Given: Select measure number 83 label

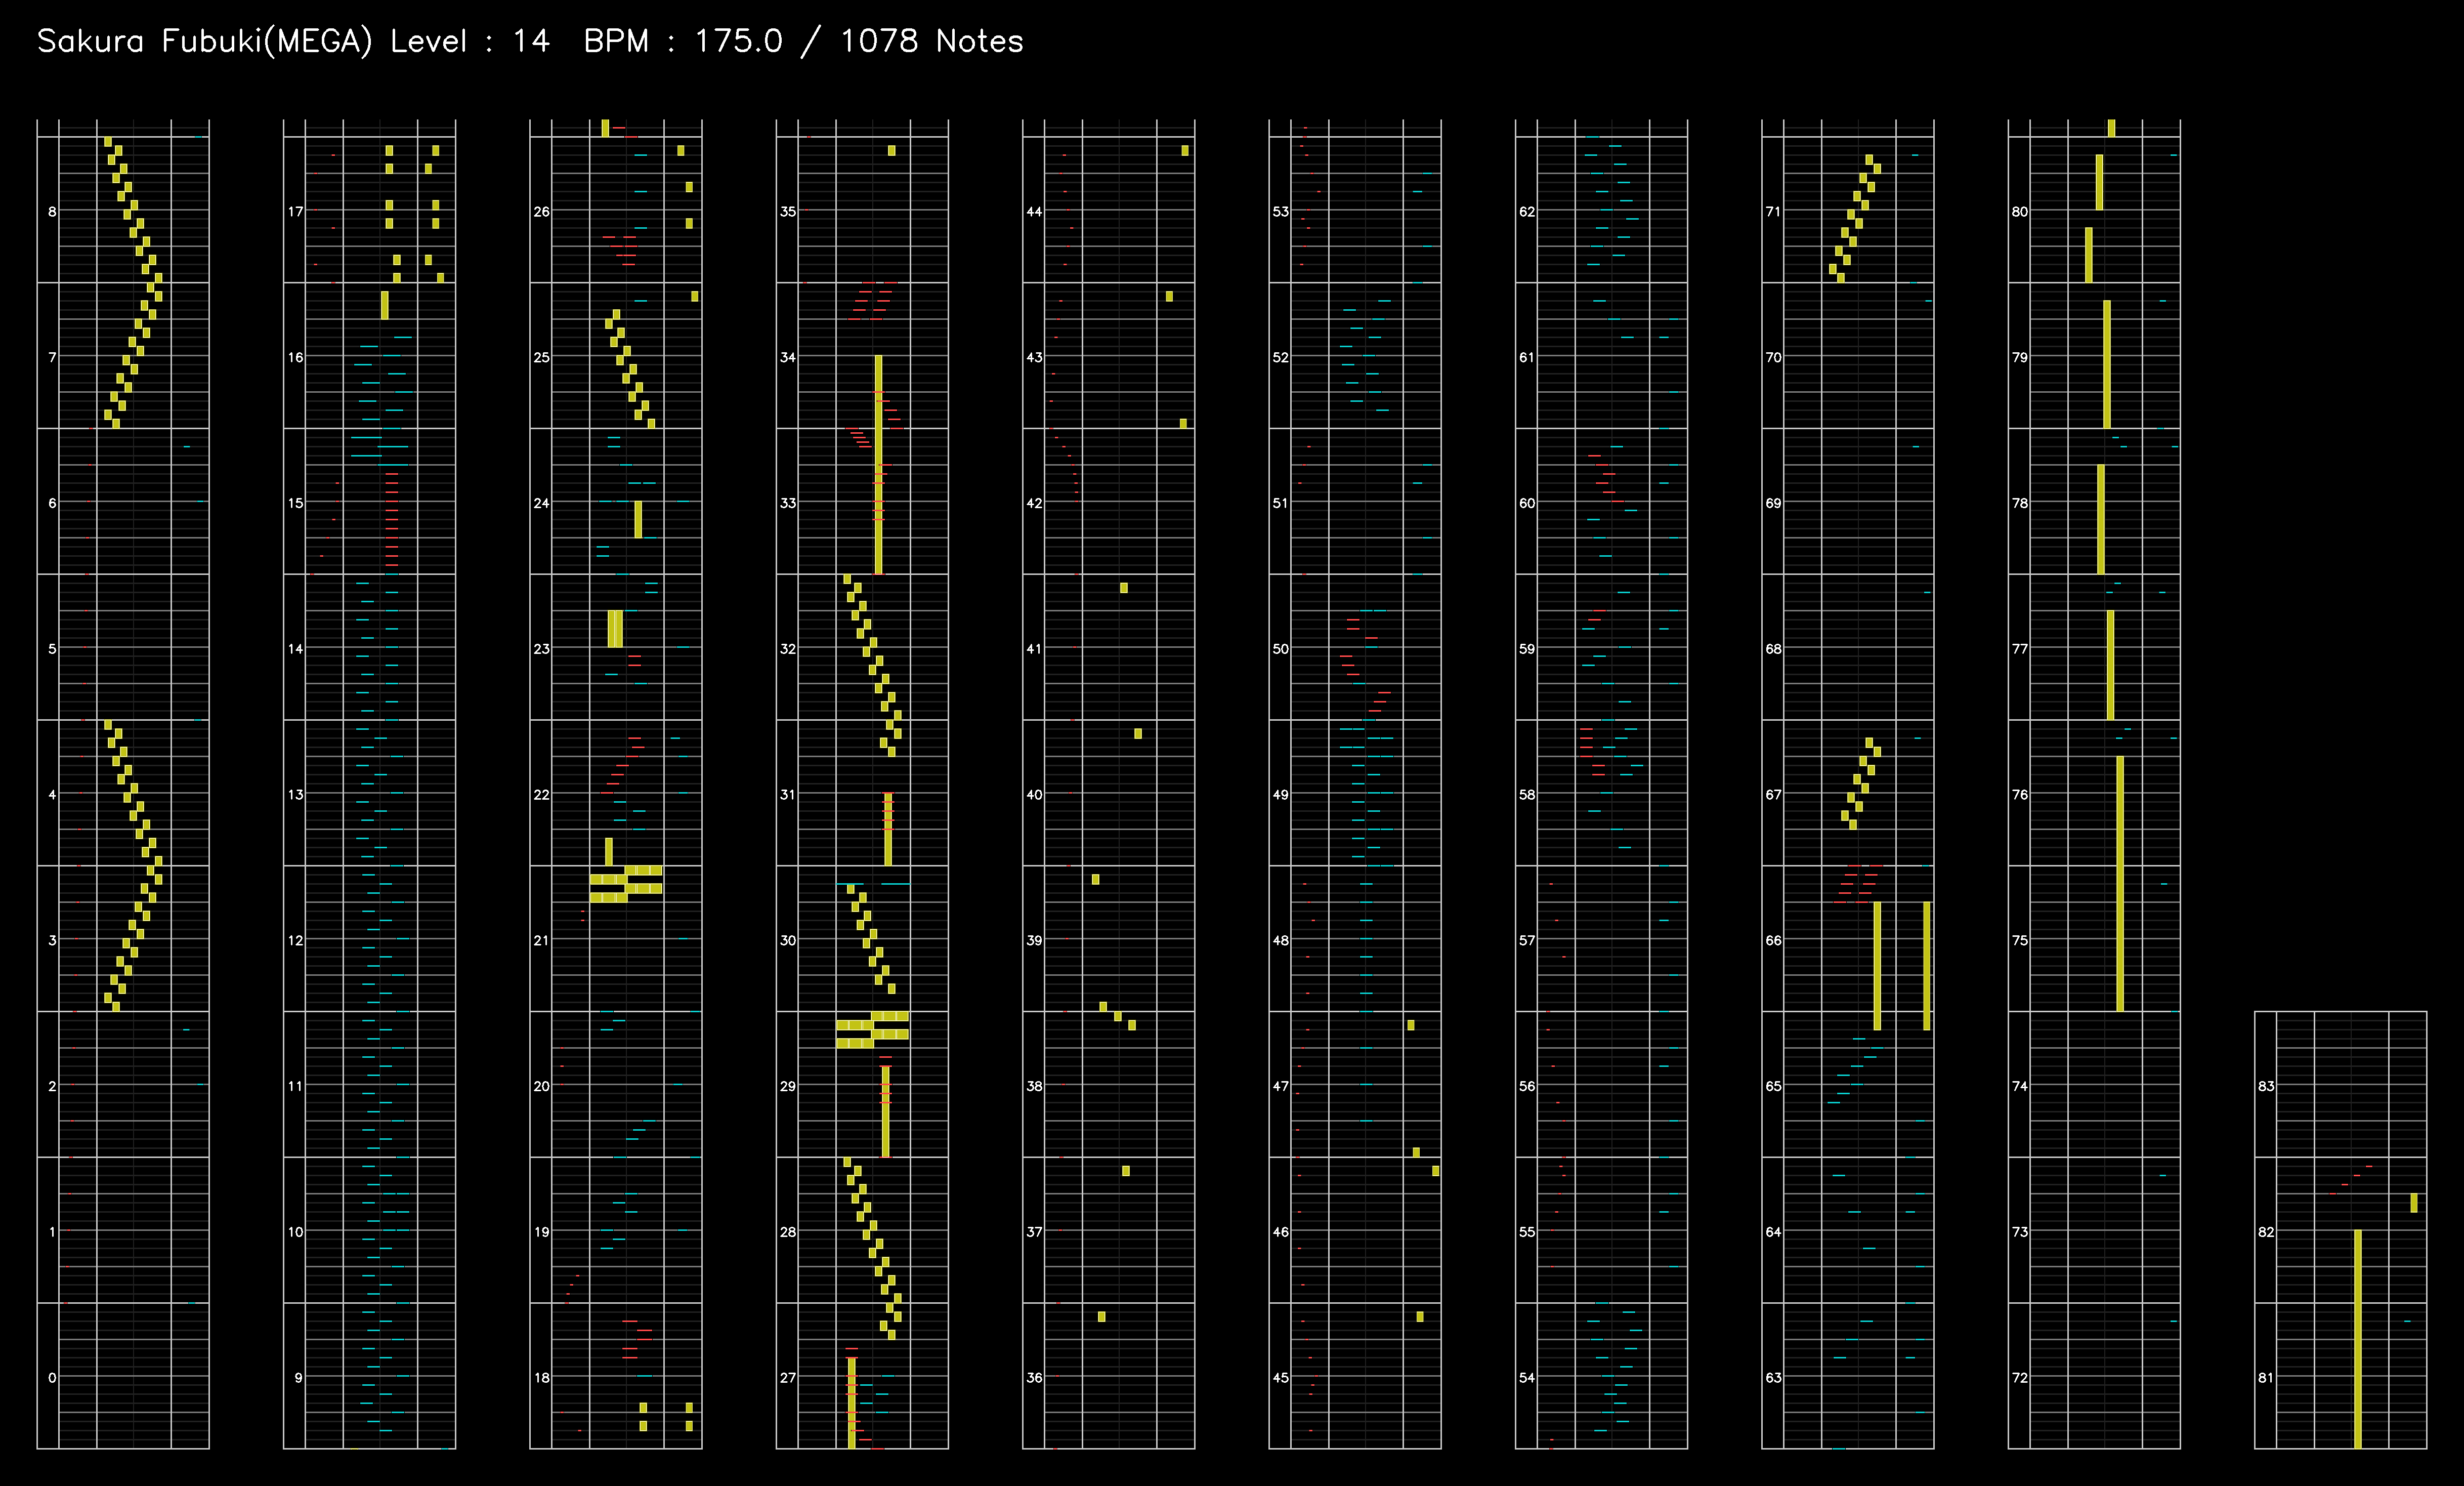Looking at the screenshot, I should (2266, 1086).
